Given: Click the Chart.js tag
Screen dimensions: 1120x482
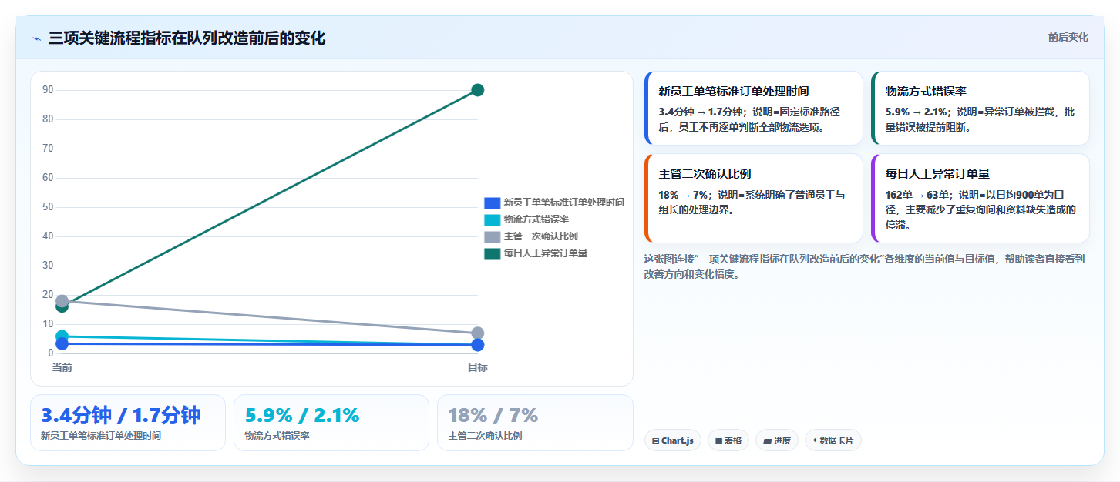Looking at the screenshot, I should pyautogui.click(x=672, y=440).
